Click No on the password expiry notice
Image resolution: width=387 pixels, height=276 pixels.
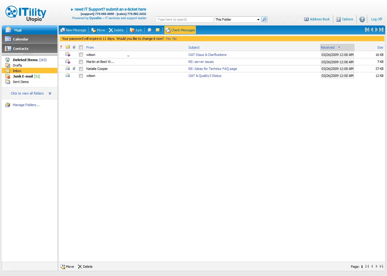(x=175, y=39)
